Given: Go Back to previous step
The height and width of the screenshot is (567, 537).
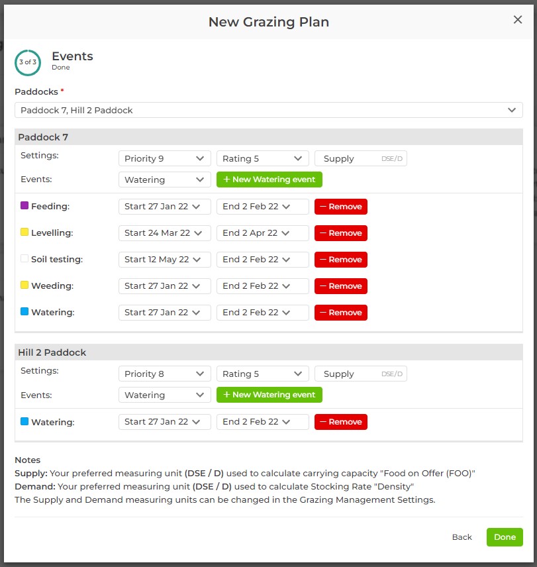Looking at the screenshot, I should [x=462, y=537].
